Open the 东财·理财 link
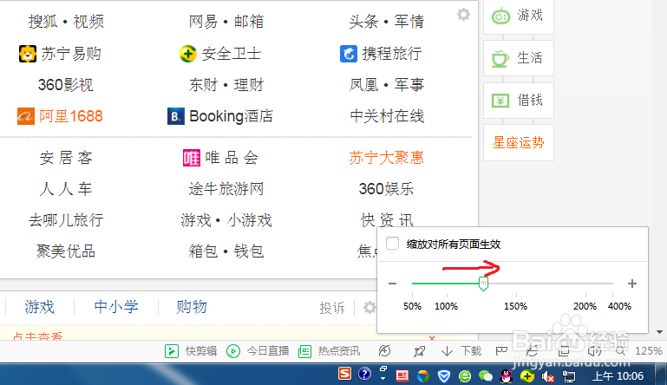This screenshot has width=667, height=385. pyautogui.click(x=226, y=85)
